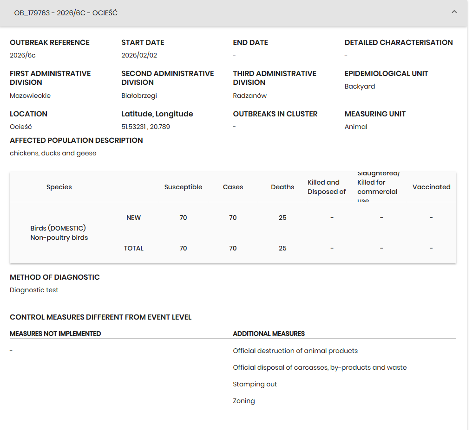
Task: Click the Susceptible column header
Action: coord(183,187)
